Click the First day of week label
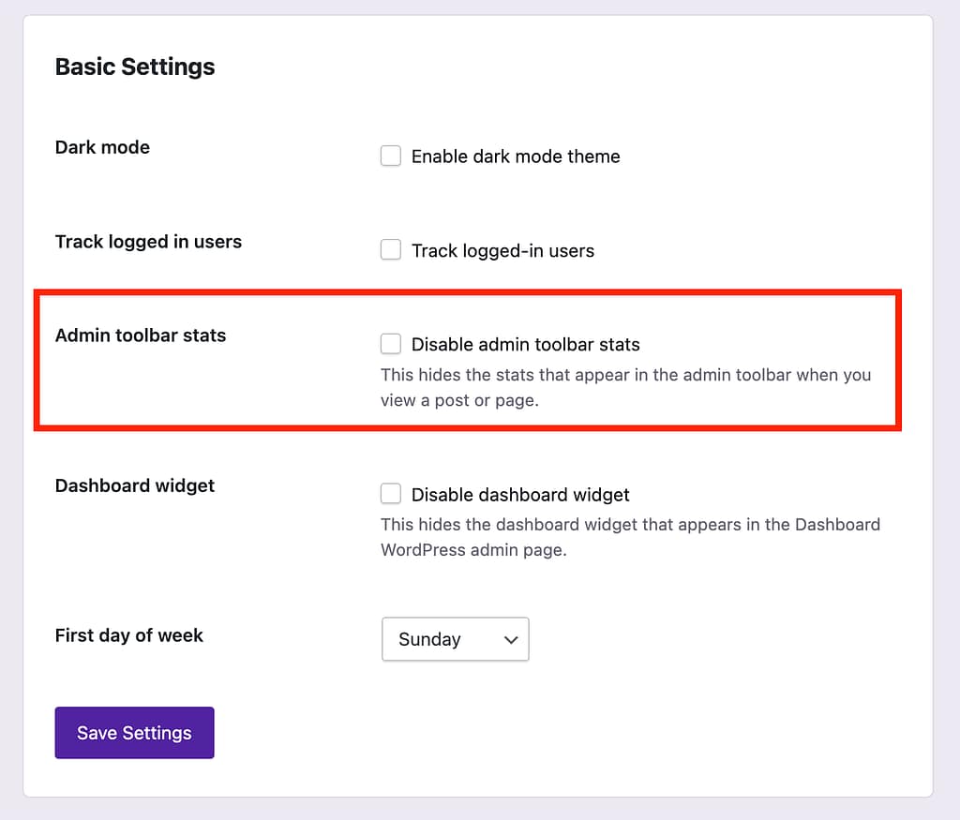 128,635
